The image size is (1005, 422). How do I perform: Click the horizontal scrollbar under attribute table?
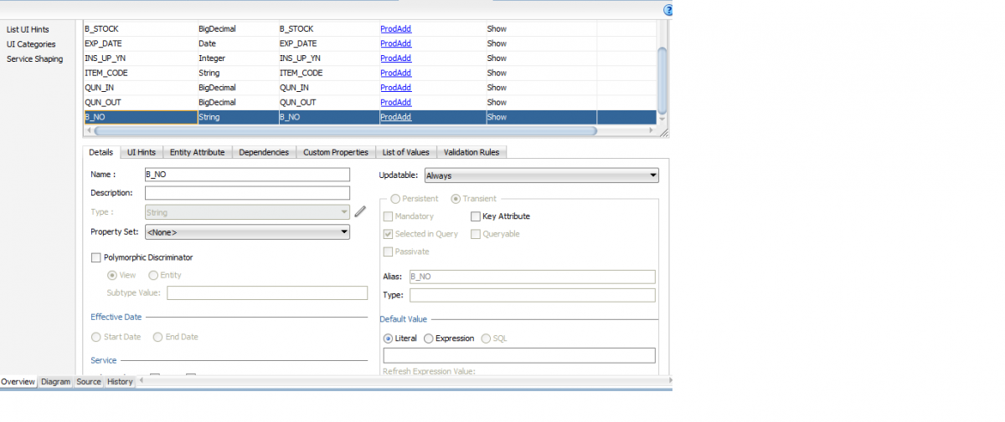343,131
